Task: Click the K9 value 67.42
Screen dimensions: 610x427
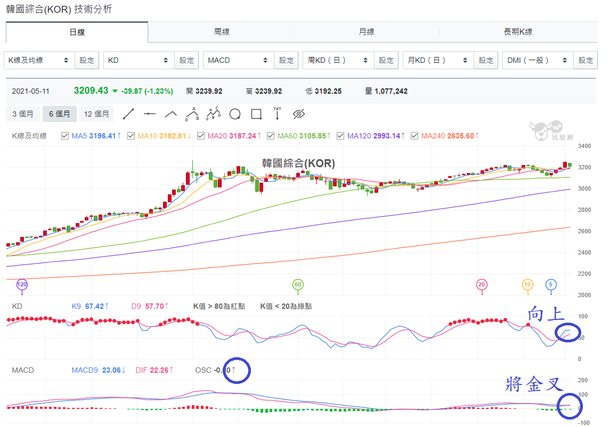Action: tap(94, 307)
